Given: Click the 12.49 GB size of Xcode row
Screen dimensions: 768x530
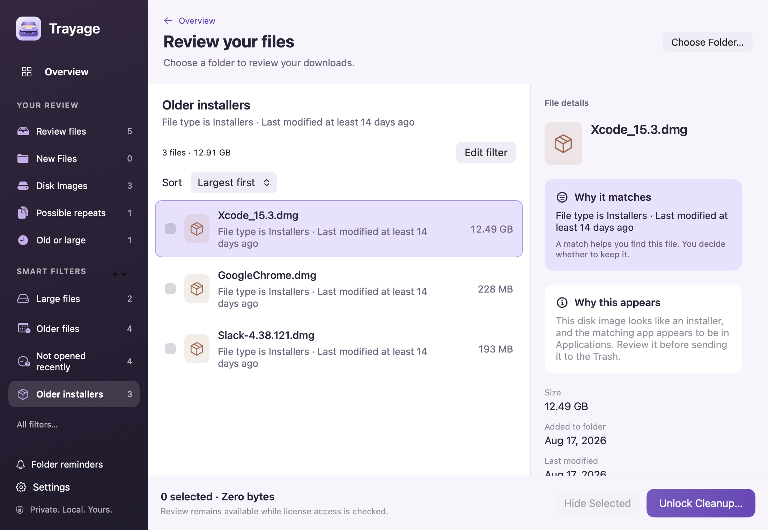Looking at the screenshot, I should tap(492, 229).
